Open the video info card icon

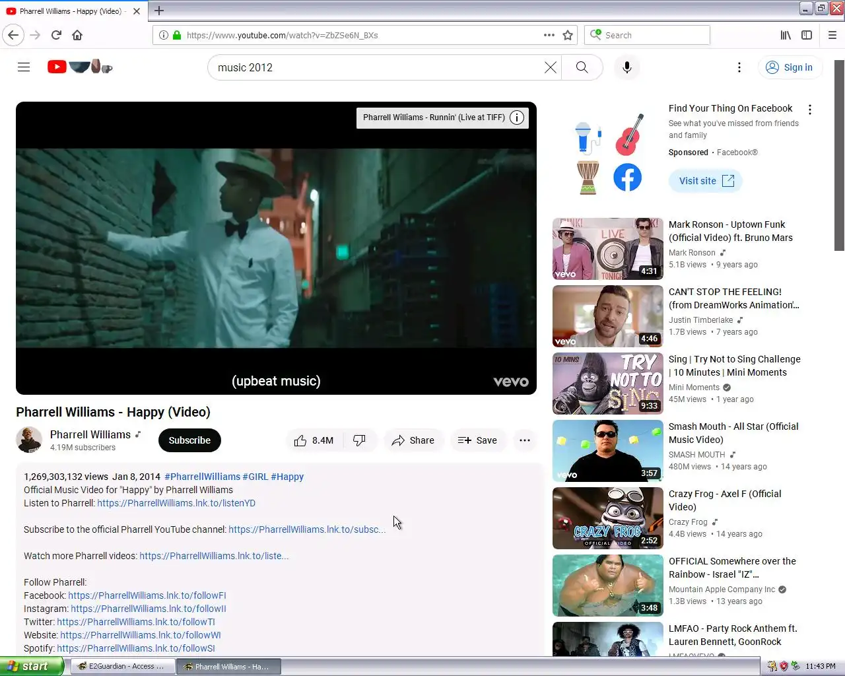[x=517, y=118]
